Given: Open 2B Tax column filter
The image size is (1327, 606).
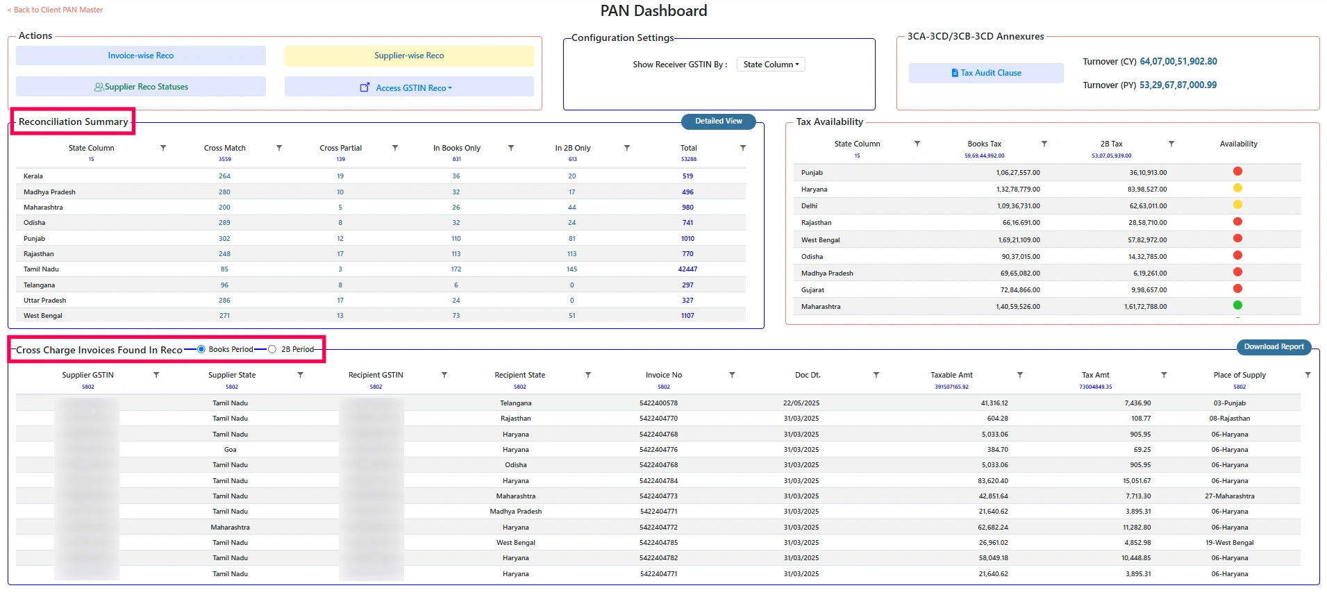Looking at the screenshot, I should [x=1171, y=144].
